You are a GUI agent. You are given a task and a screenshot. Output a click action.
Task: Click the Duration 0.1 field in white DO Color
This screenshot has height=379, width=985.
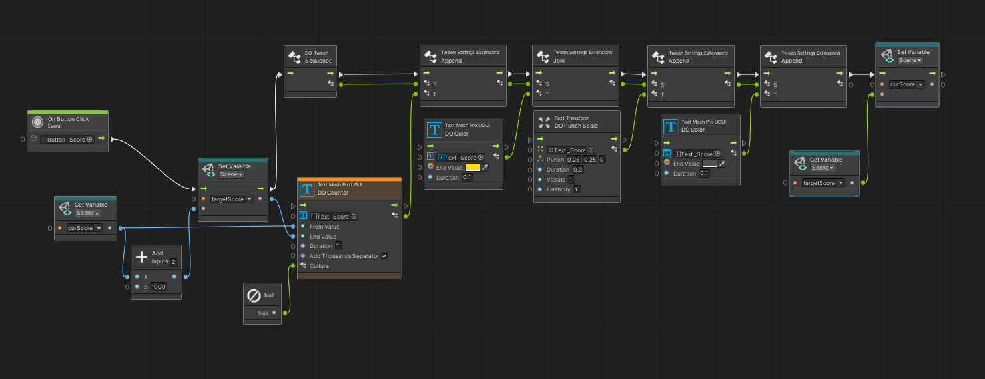[704, 174]
